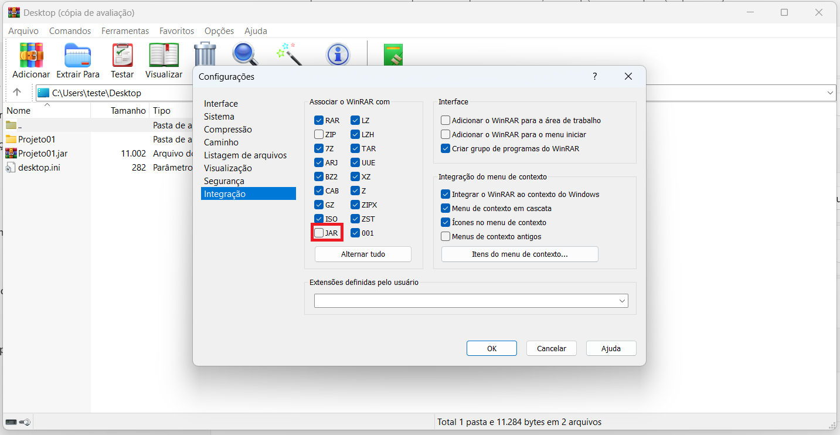Click 'Itens do menu de contexto...' button
The height and width of the screenshot is (435, 840).
[520, 254]
